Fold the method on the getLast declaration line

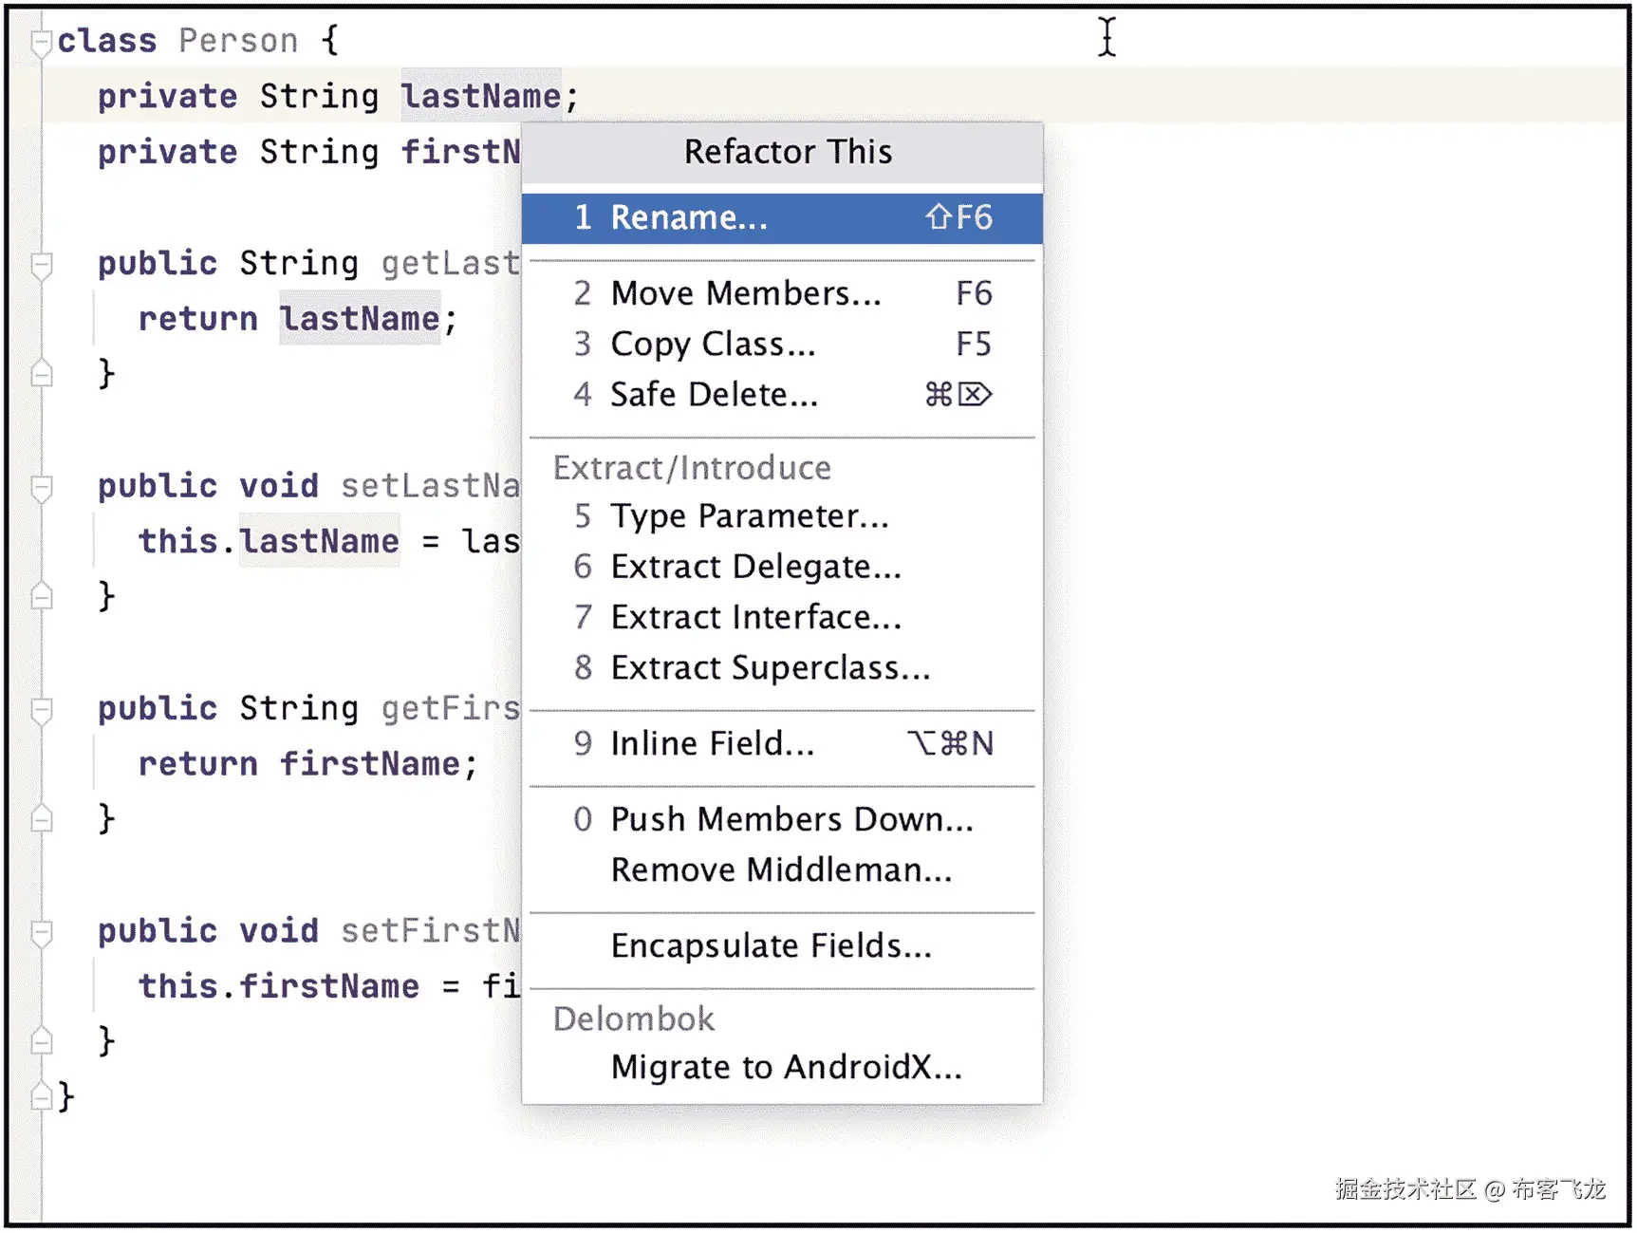[x=41, y=264]
